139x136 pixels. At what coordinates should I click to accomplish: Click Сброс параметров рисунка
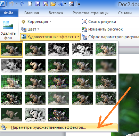[x=110, y=37]
